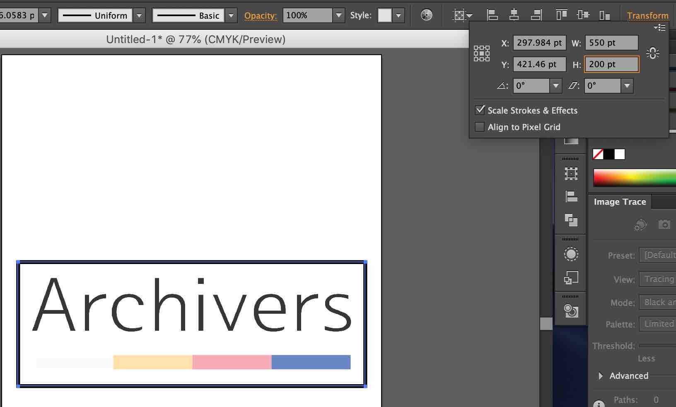
Task: Open the Align To selection options icon
Action: tap(463, 15)
